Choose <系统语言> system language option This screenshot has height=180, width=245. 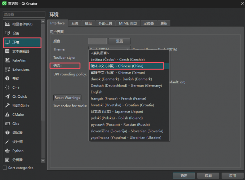[100, 53]
